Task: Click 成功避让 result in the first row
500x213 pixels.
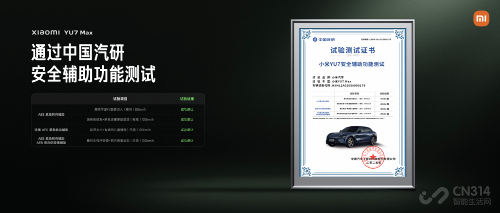Action: (187, 109)
